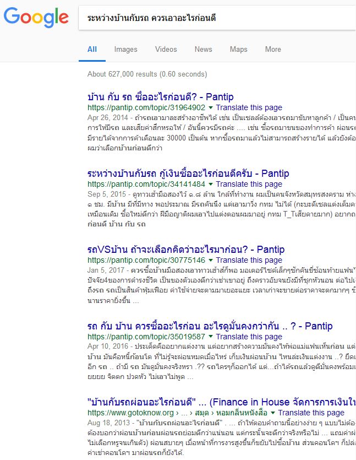Expand dropdown arrow beside pantip.com/topic/30775146

[x=210, y=260]
